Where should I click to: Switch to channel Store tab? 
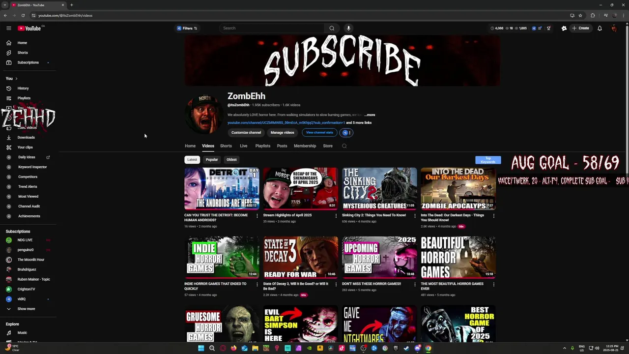pos(328,146)
